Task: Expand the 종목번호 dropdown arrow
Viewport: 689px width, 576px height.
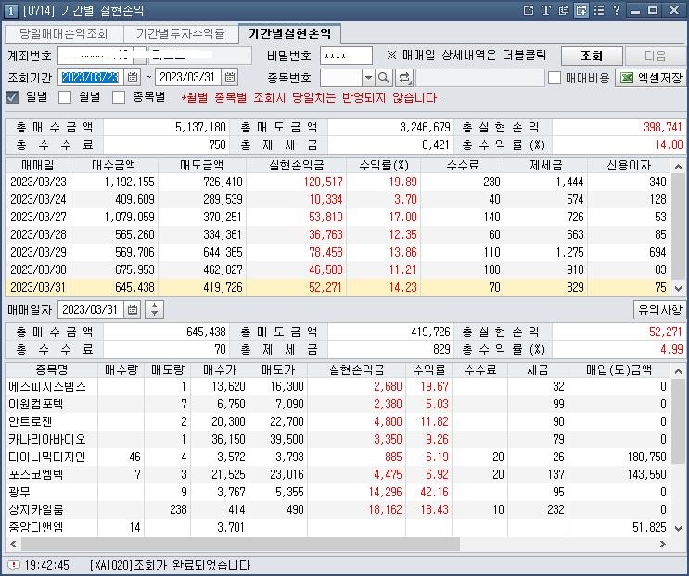Action: pos(368,78)
